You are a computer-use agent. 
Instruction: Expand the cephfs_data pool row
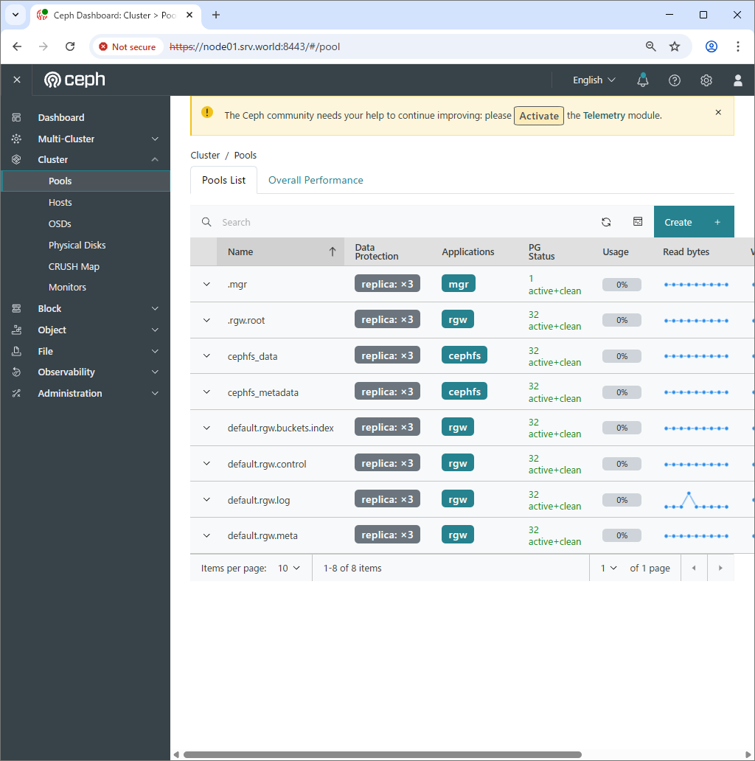[x=206, y=356]
